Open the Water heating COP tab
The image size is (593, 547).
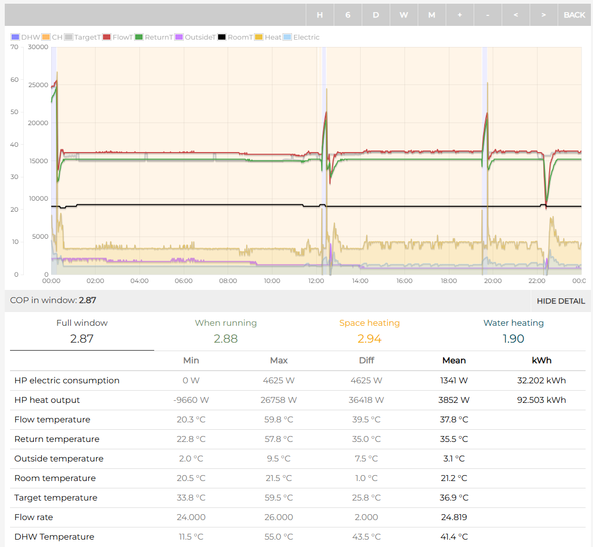coord(513,331)
